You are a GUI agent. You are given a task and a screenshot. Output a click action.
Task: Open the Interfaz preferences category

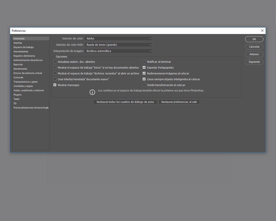31,43
